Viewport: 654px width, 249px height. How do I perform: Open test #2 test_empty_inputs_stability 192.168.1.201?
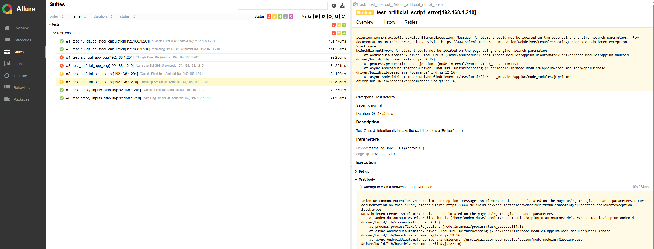coord(203,90)
